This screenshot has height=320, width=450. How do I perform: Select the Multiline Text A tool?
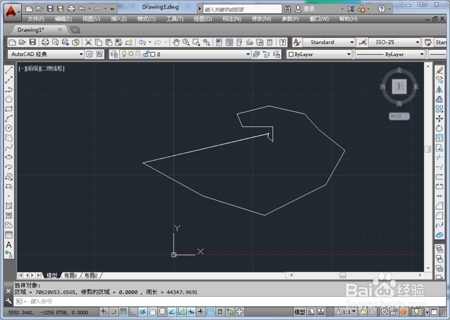(x=9, y=245)
